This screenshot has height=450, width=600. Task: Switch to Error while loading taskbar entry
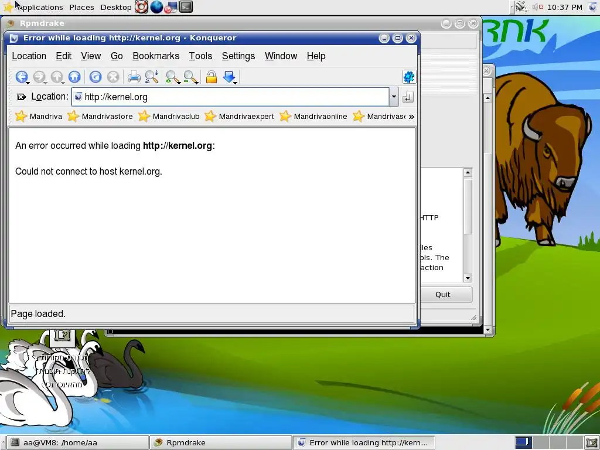click(364, 443)
